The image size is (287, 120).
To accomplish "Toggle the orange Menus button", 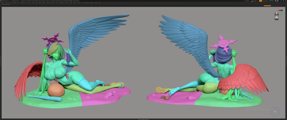I will click(x=260, y=1).
